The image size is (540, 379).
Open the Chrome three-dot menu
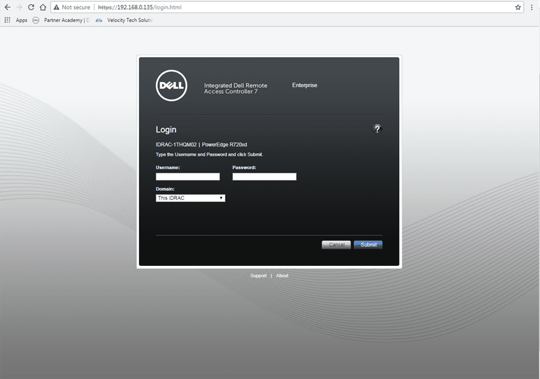pos(532,7)
